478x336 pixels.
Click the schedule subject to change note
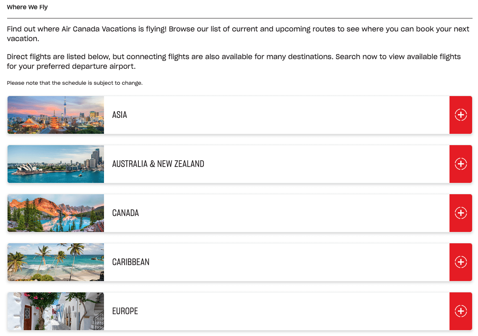pyautogui.click(x=75, y=83)
